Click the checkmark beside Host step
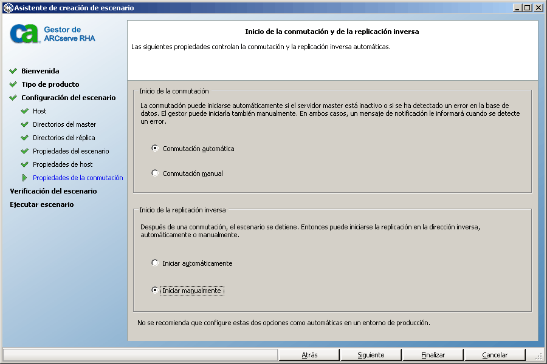The image size is (547, 364). [x=24, y=111]
